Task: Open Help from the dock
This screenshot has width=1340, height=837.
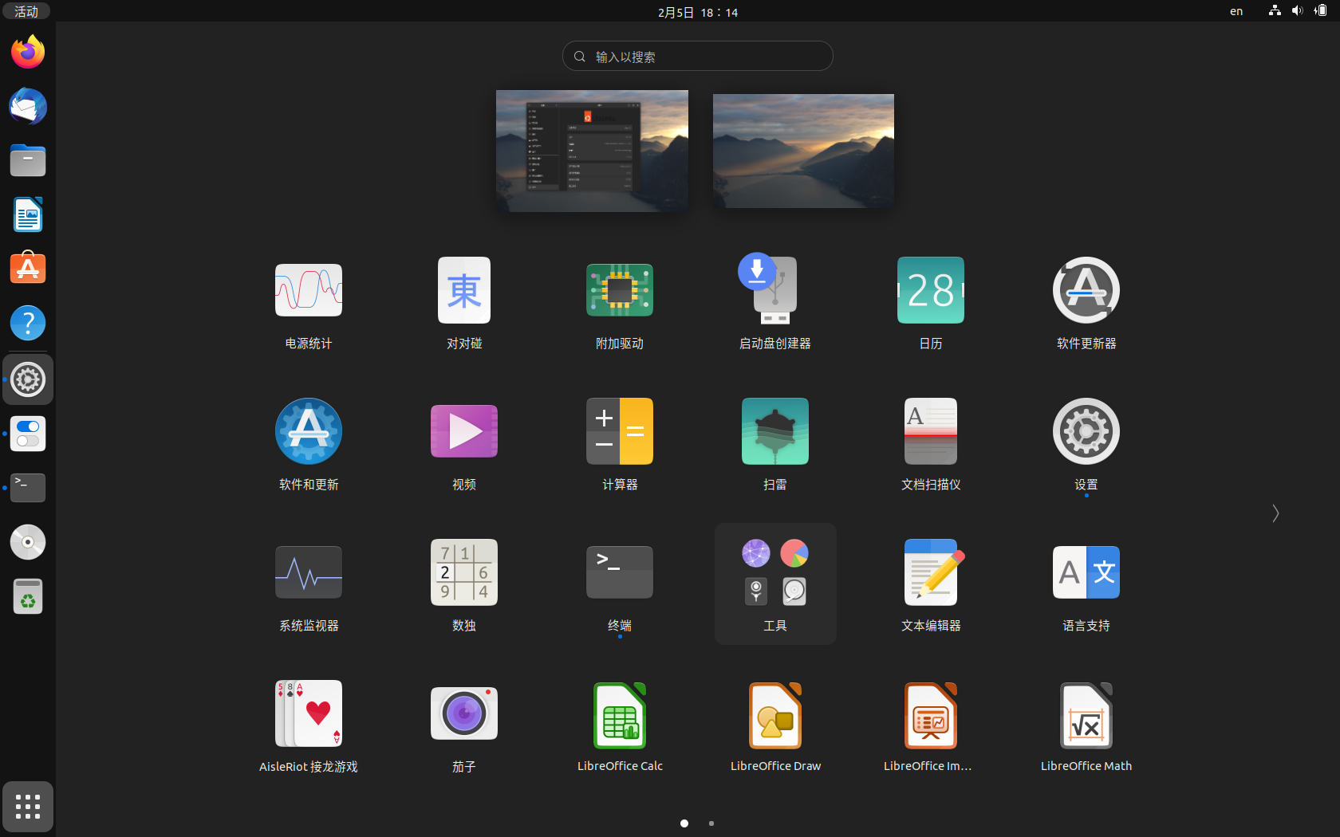Action: (x=28, y=324)
